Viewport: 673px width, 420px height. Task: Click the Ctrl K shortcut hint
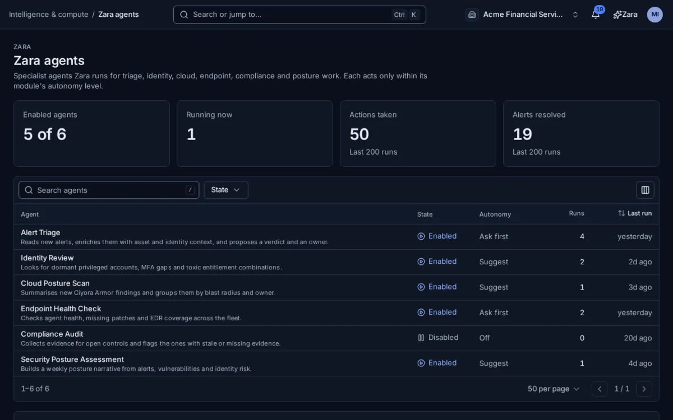point(406,15)
